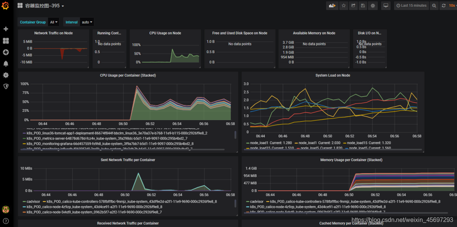Image resolution: width=457 pixels, height=227 pixels.
Task: Open the Dashboards sidebar icon
Action: (x=6, y=40)
